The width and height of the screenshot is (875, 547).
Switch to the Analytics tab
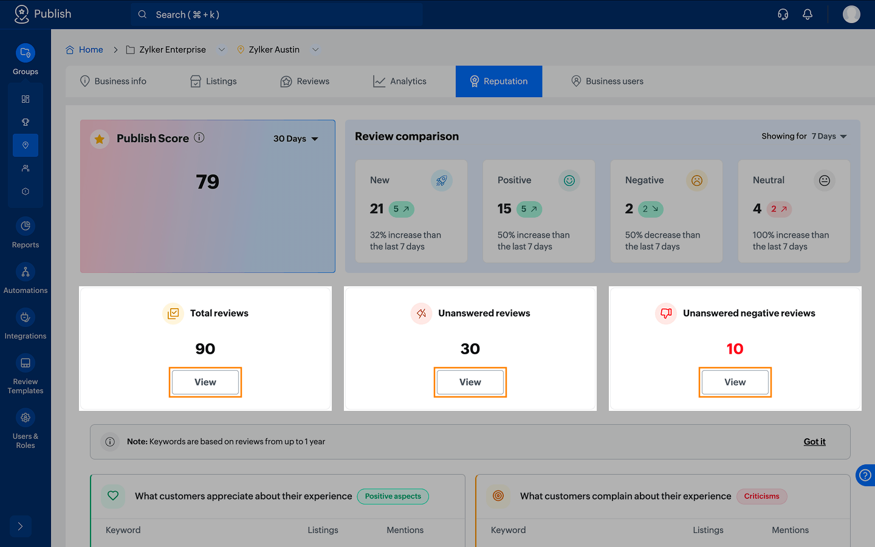(x=399, y=81)
